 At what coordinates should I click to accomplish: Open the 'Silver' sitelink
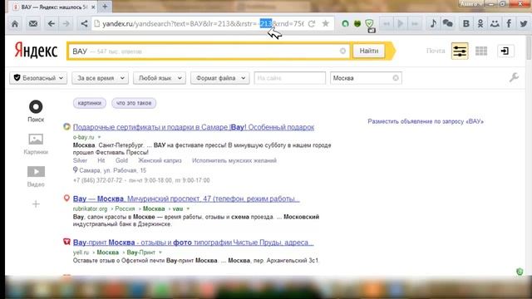tap(80, 160)
